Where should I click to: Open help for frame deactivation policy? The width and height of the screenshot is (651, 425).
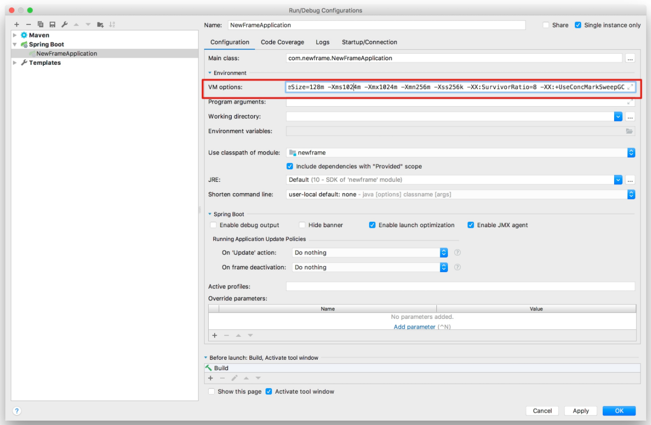point(457,267)
